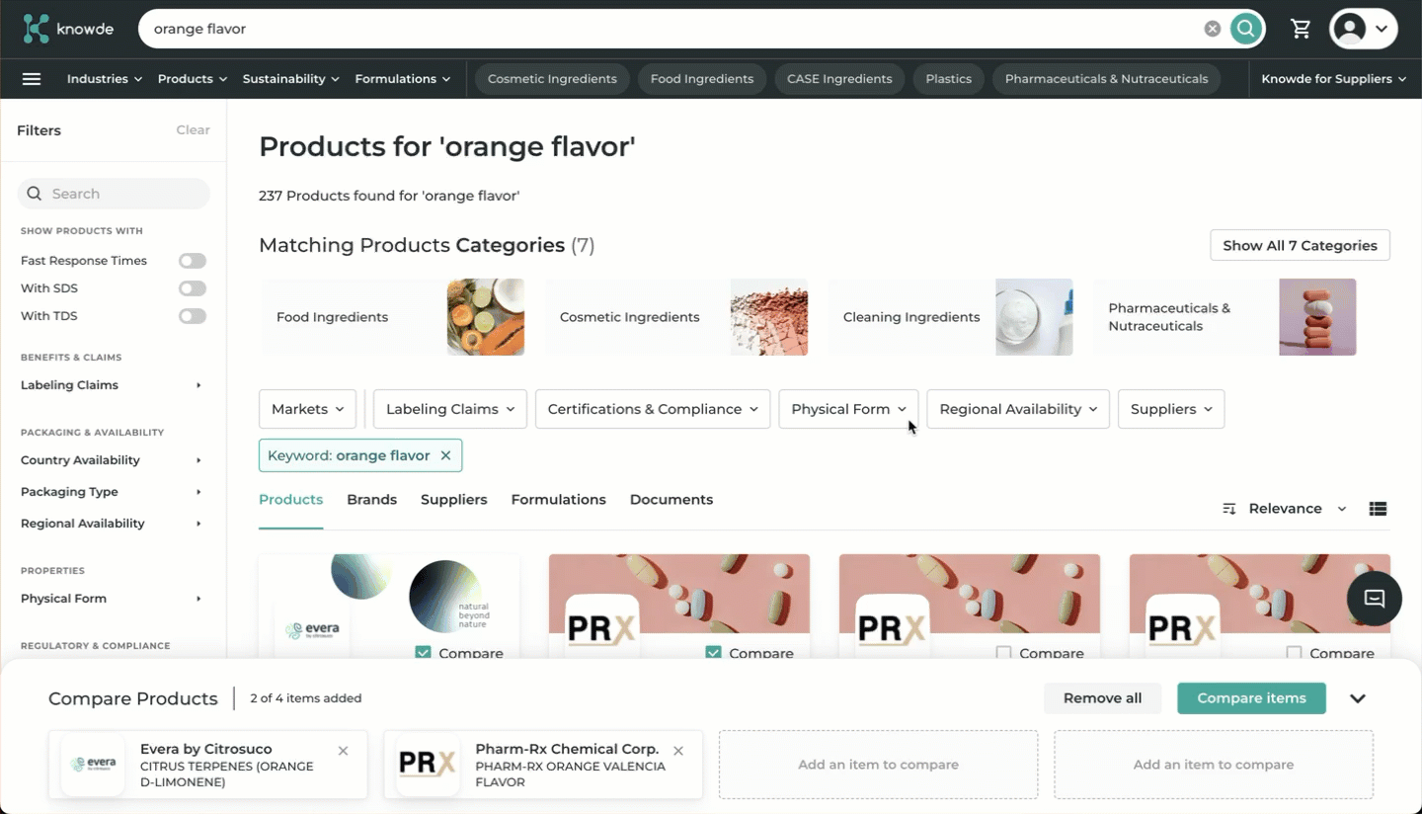Enable Fast Response Times toggle
The image size is (1422, 814).
pos(193,261)
